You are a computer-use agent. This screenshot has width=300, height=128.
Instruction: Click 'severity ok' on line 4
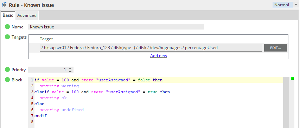pyautogui.click(x=53, y=98)
